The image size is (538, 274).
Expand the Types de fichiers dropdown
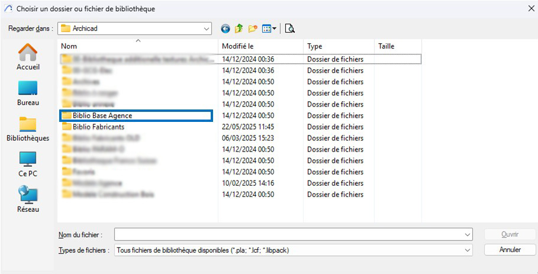[468, 250]
